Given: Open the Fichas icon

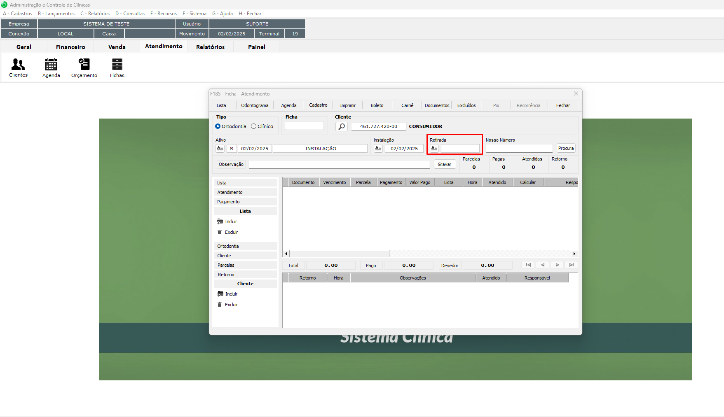Looking at the screenshot, I should pyautogui.click(x=117, y=68).
